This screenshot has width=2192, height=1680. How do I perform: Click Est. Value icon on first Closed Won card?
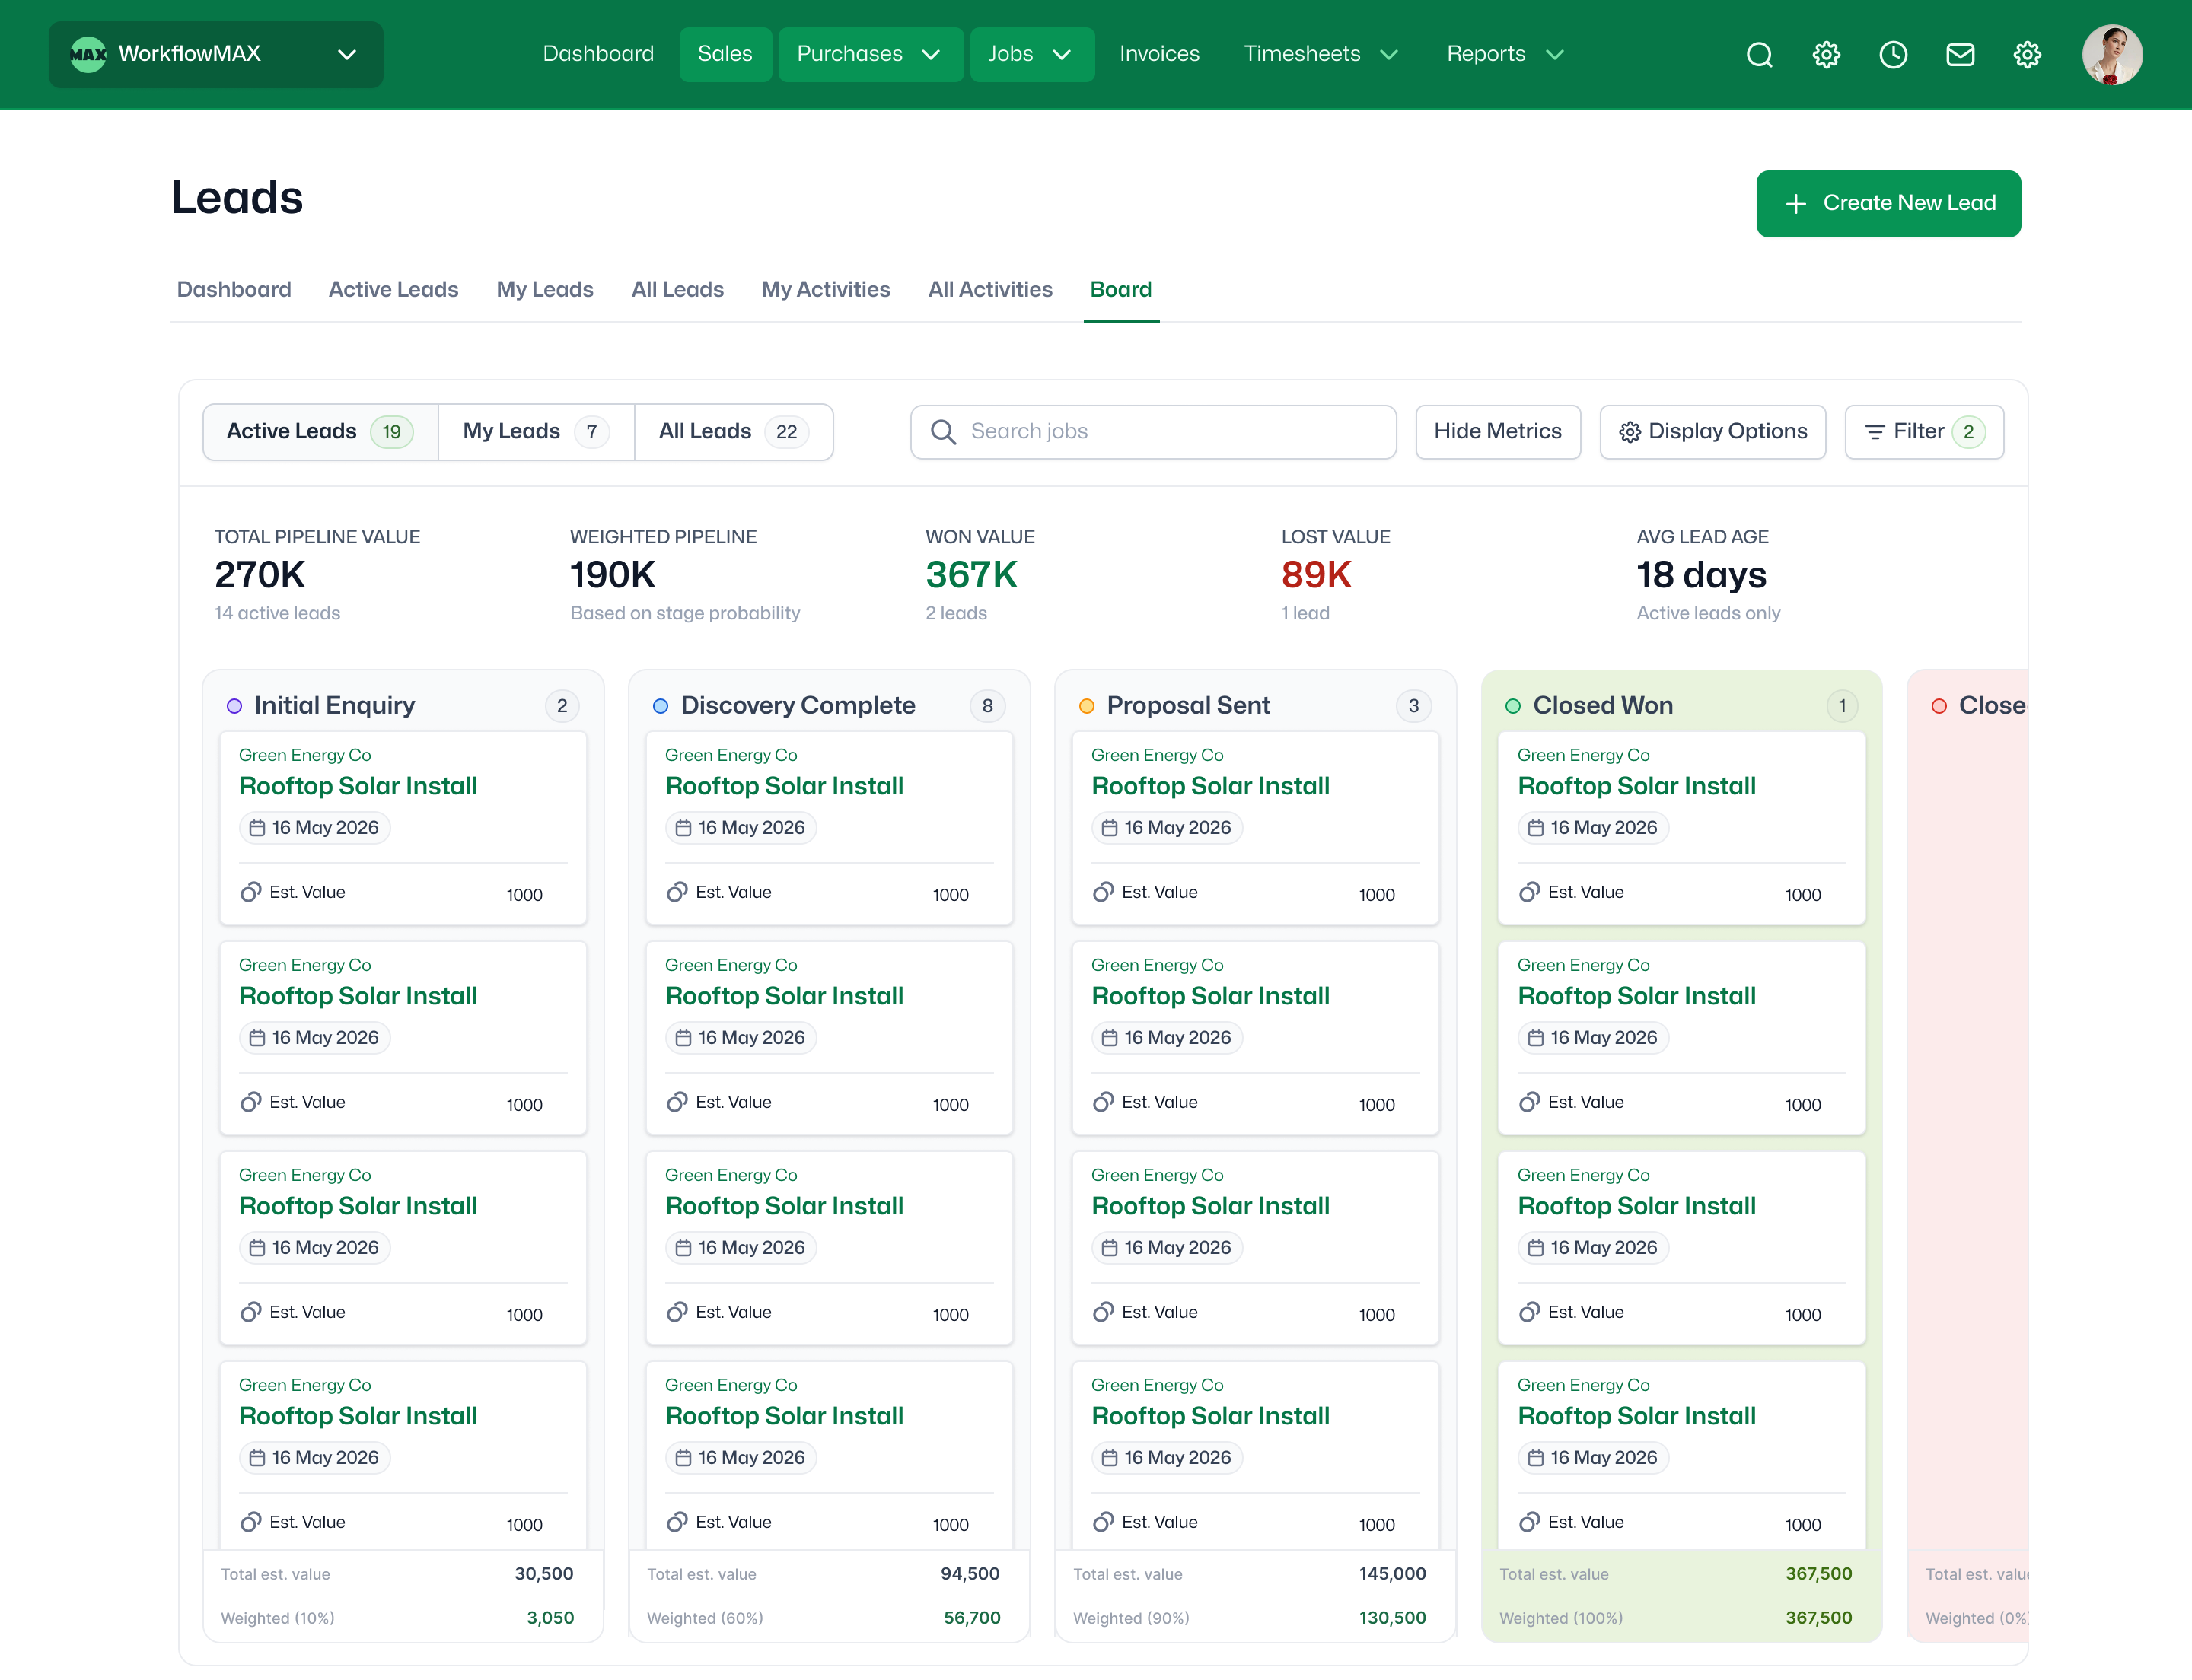[x=1529, y=892]
